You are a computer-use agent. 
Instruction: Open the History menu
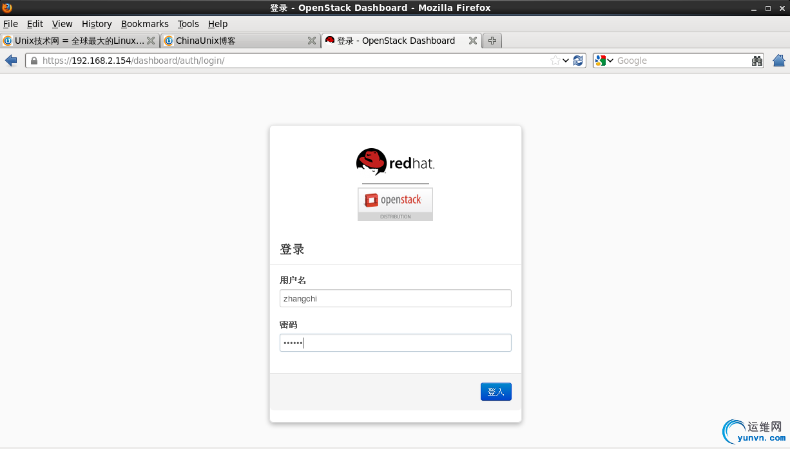(x=97, y=24)
